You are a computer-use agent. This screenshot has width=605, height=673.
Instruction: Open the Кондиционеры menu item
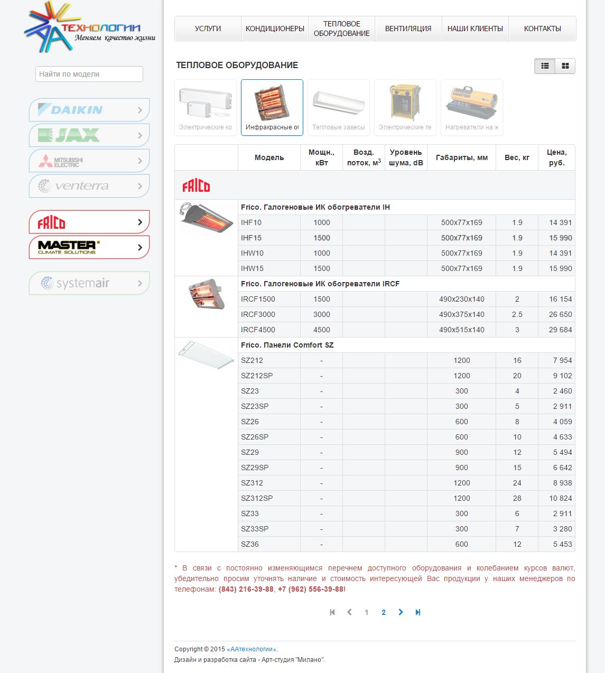click(275, 29)
